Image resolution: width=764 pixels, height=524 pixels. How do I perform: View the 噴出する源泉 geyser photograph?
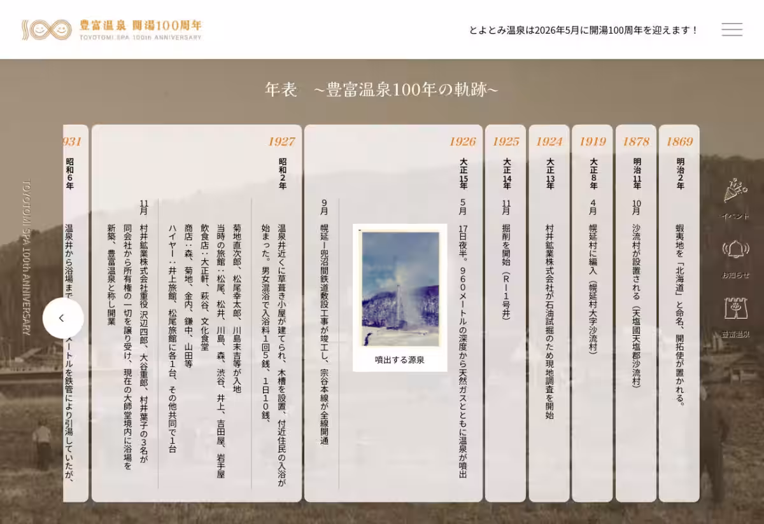[x=401, y=289]
